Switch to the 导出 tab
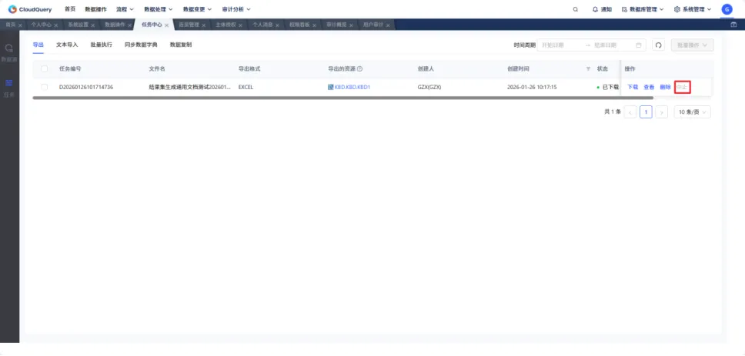This screenshot has width=745, height=356. click(38, 45)
